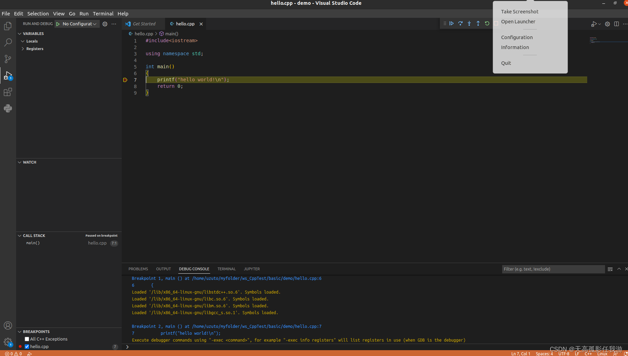Image resolution: width=628 pixels, height=356 pixels.
Task: Open Source Control view in activity bar
Action: [8, 59]
